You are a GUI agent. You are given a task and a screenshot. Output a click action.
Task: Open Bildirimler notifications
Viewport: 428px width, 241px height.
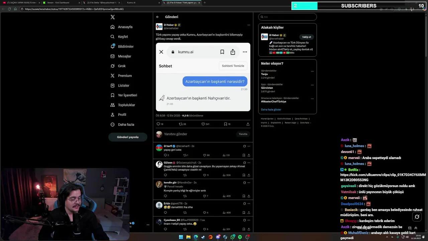[122, 47]
